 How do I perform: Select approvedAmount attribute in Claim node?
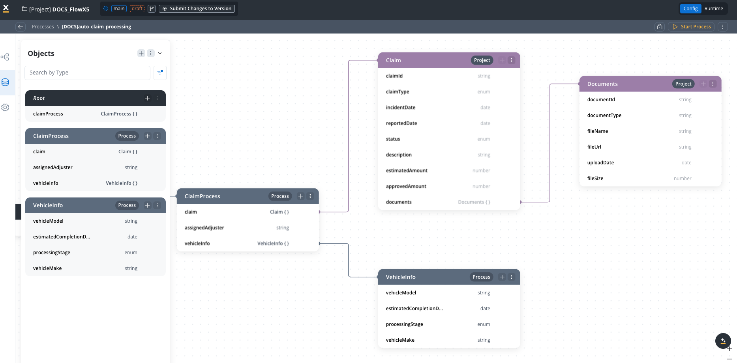(449, 186)
